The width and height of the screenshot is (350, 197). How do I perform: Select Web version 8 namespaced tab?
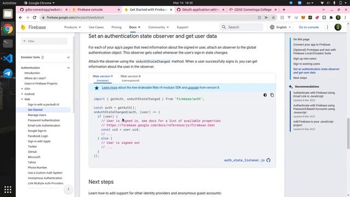(131, 78)
